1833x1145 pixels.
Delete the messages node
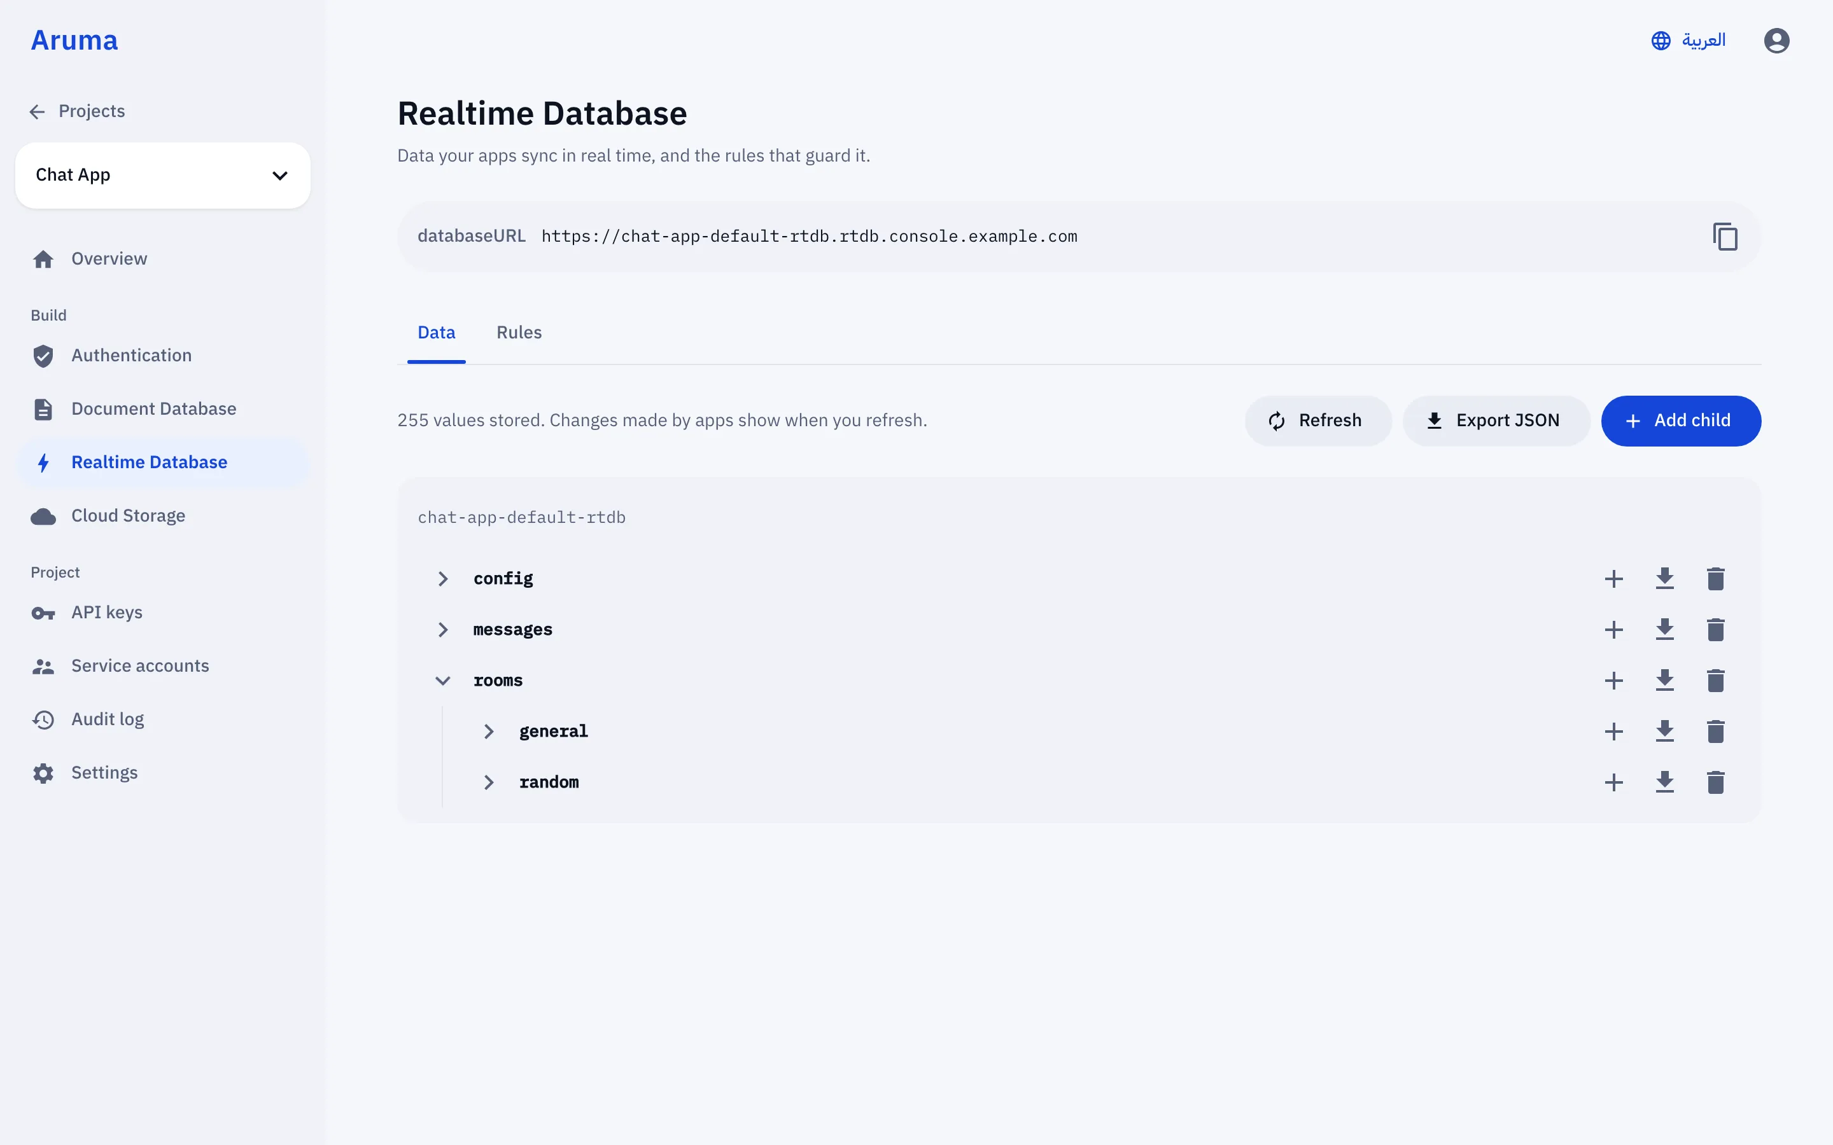click(x=1715, y=629)
